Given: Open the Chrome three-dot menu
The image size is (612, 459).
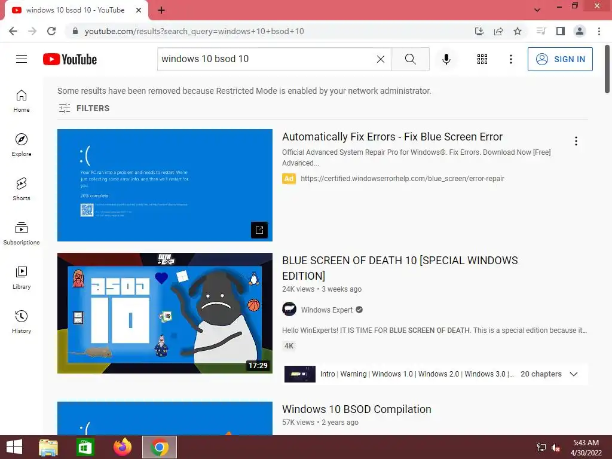Looking at the screenshot, I should click(x=599, y=31).
